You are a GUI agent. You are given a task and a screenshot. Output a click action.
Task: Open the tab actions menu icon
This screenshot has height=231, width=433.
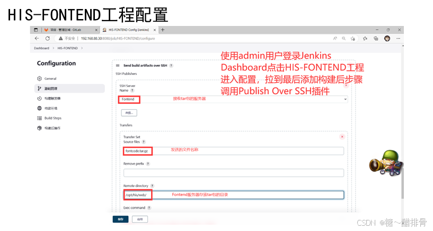[x=36, y=30]
